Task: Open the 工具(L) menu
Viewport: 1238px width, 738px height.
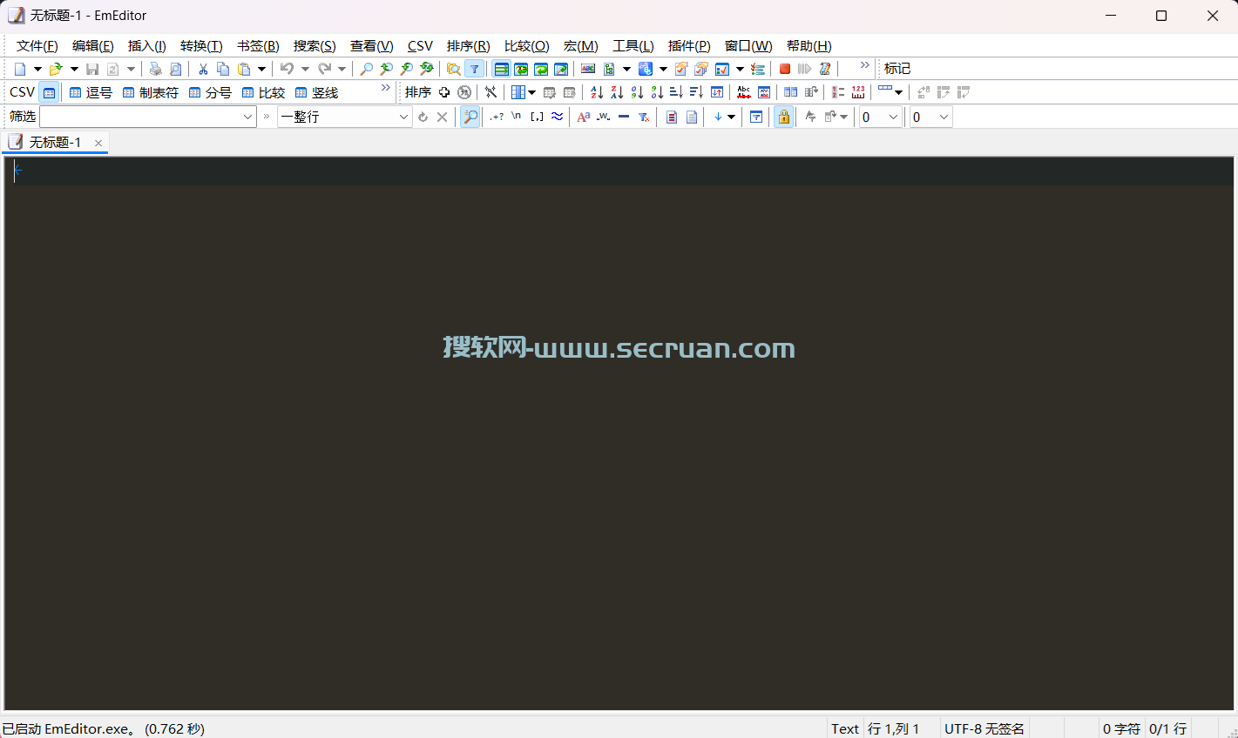Action: 633,46
